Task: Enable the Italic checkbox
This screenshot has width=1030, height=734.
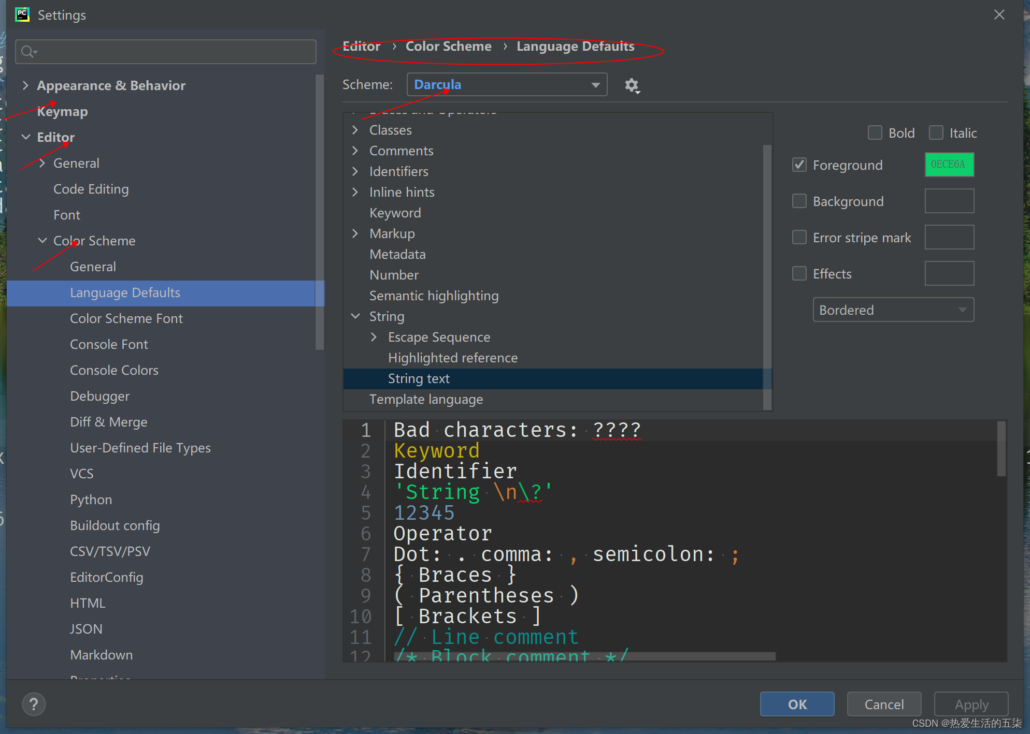Action: (936, 133)
